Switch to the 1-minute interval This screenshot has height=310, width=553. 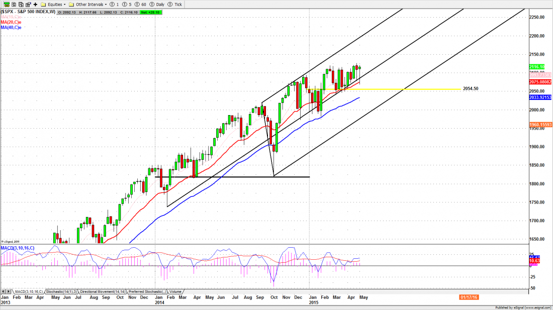115,4
